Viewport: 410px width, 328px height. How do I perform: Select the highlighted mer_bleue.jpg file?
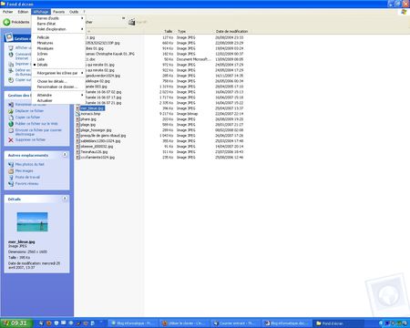92,108
